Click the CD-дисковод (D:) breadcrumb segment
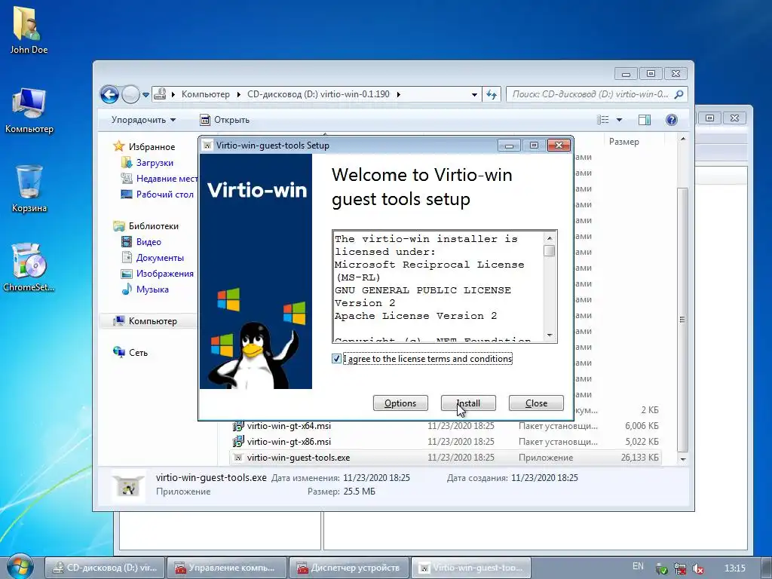 318,94
